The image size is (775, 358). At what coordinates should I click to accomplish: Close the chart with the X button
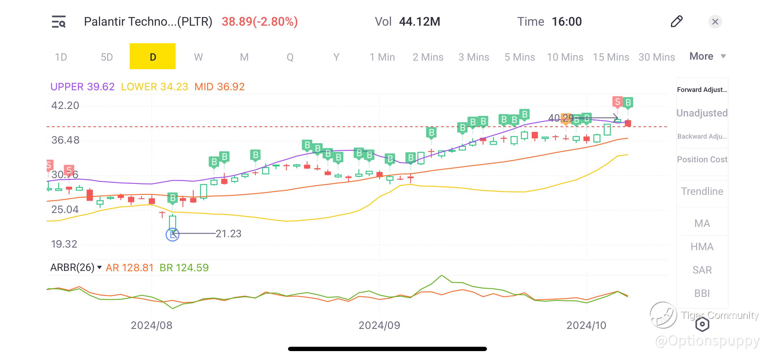pos(715,22)
